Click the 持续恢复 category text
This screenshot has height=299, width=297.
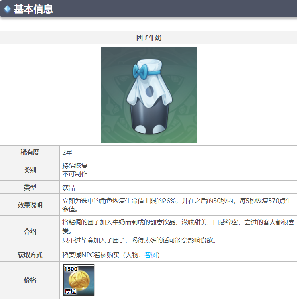point(75,165)
